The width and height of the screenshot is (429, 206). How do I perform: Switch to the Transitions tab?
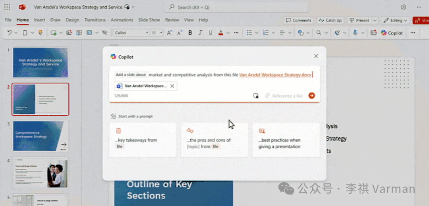tap(95, 20)
